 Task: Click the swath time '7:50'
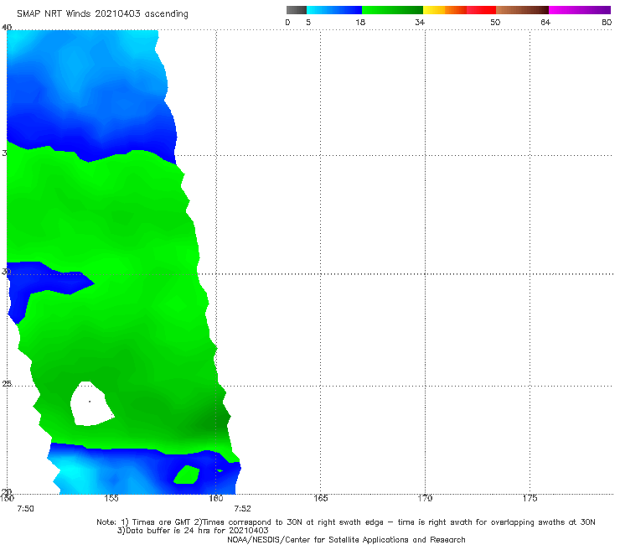25,509
